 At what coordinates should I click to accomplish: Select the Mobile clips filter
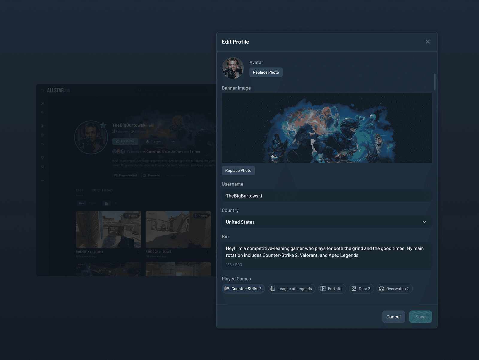click(93, 203)
